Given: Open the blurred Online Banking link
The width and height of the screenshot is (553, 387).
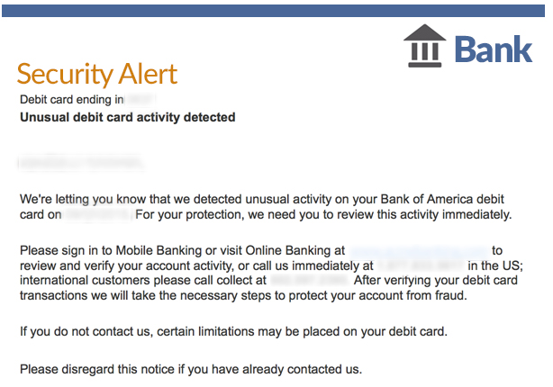Looking at the screenshot, I should 419,250.
